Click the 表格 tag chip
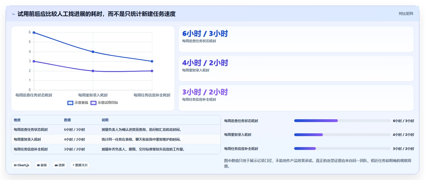The height and width of the screenshot is (180, 425). click(42, 165)
